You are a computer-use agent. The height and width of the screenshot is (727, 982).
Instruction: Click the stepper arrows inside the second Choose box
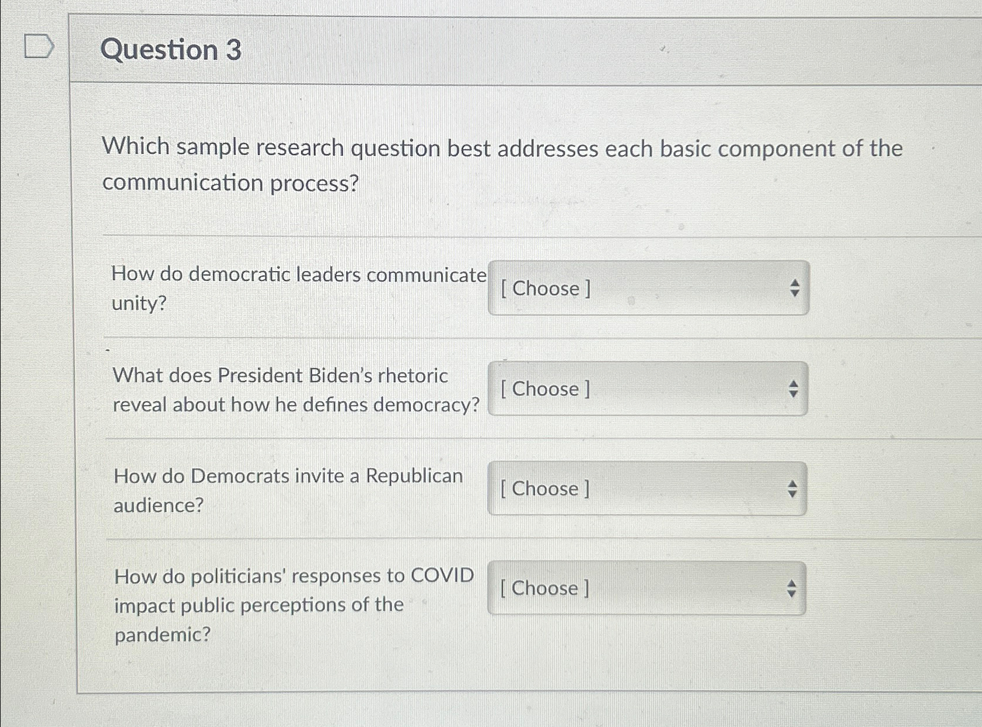click(794, 389)
